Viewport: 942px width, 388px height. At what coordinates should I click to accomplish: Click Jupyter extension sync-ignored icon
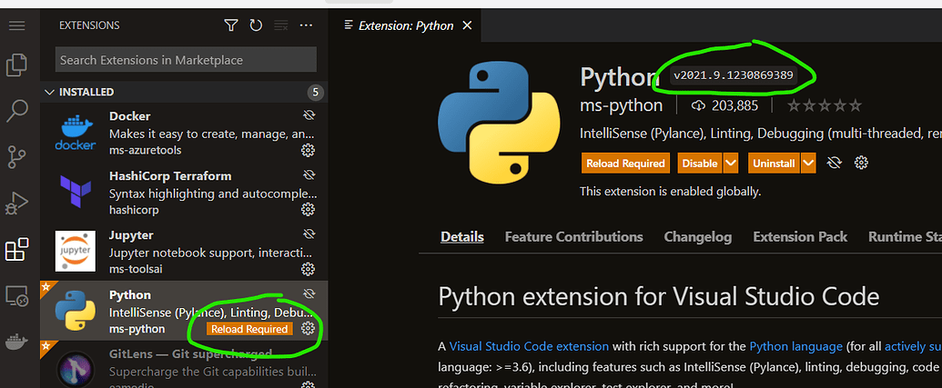[x=309, y=234]
